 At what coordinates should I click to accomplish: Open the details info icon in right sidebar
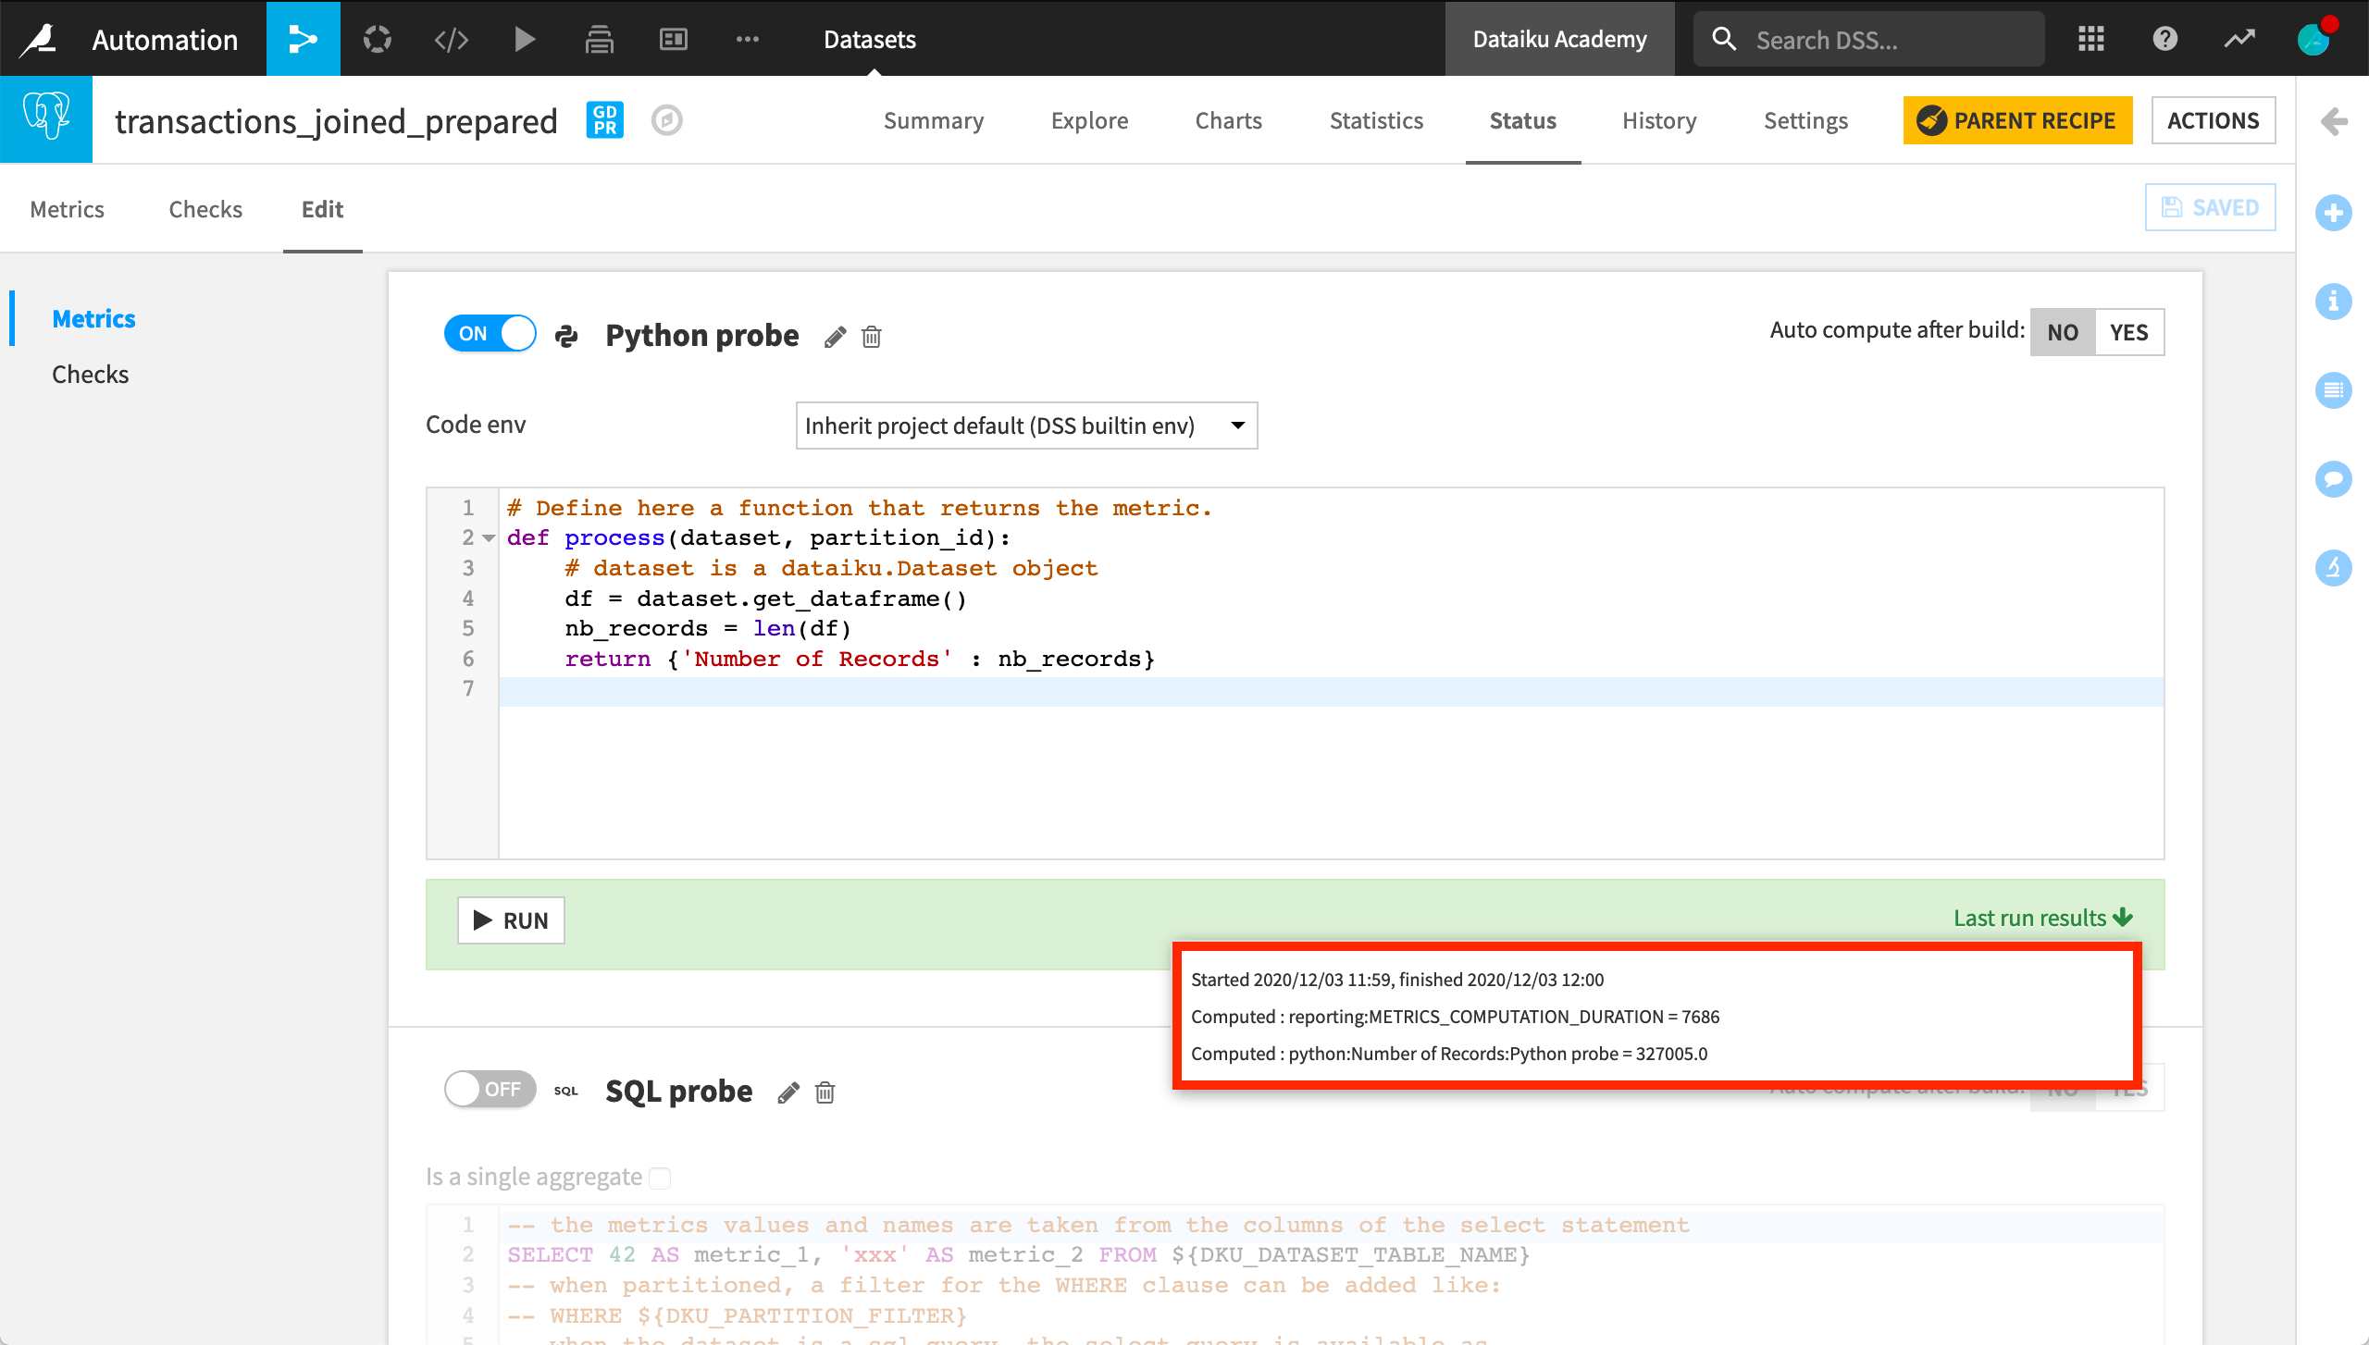pos(2334,302)
